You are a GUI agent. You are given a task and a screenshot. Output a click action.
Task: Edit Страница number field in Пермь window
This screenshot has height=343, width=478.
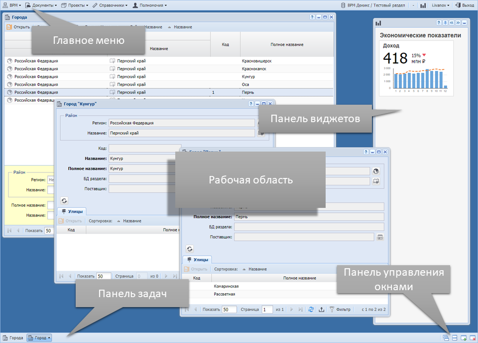tap(267, 310)
